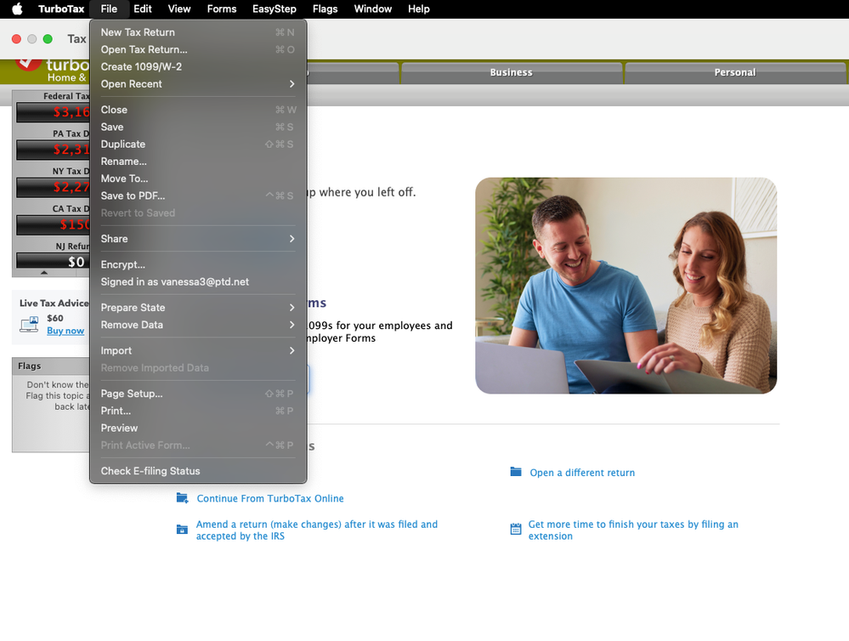
Task: Open the Edit menu
Action: click(143, 9)
